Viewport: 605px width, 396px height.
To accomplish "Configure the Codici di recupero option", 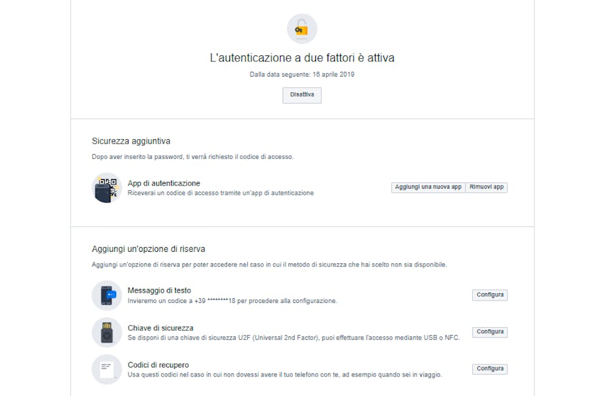I will point(489,369).
